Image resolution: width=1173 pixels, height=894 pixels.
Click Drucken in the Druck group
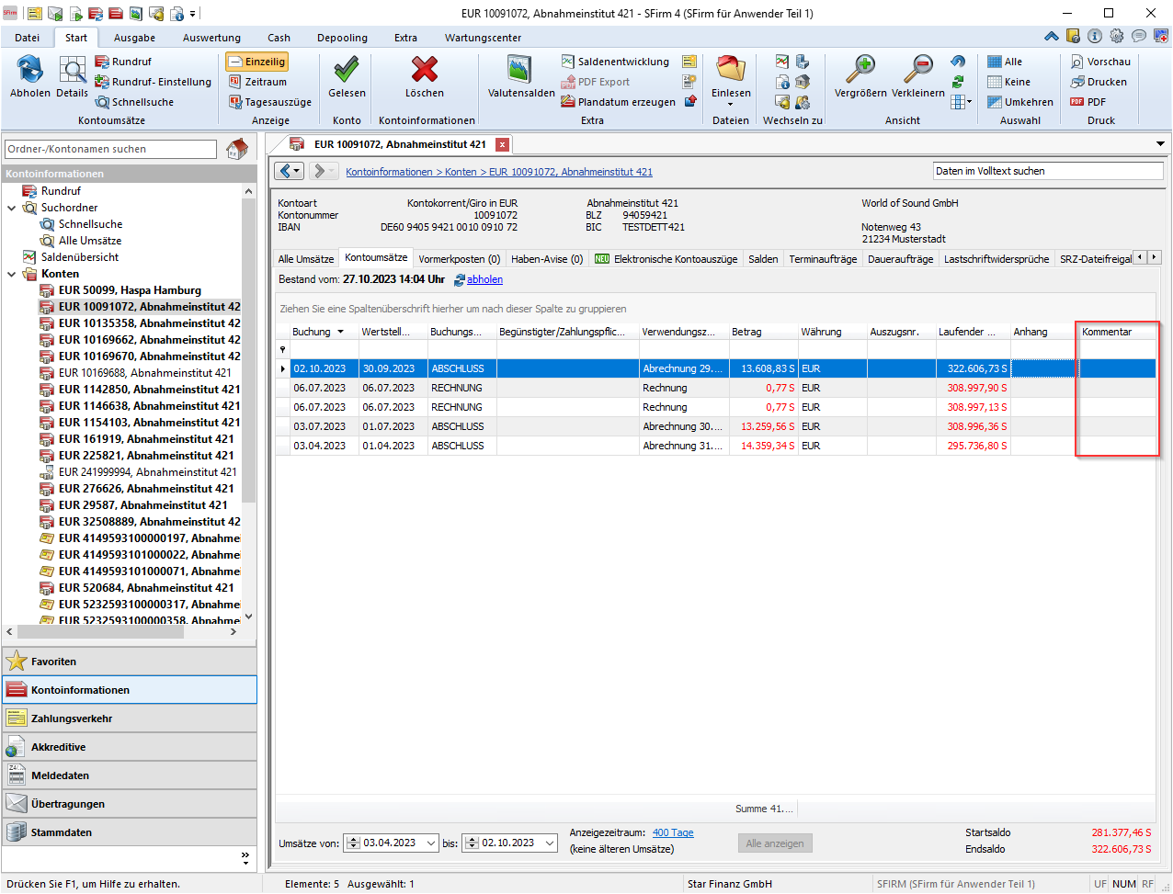[x=1099, y=82]
